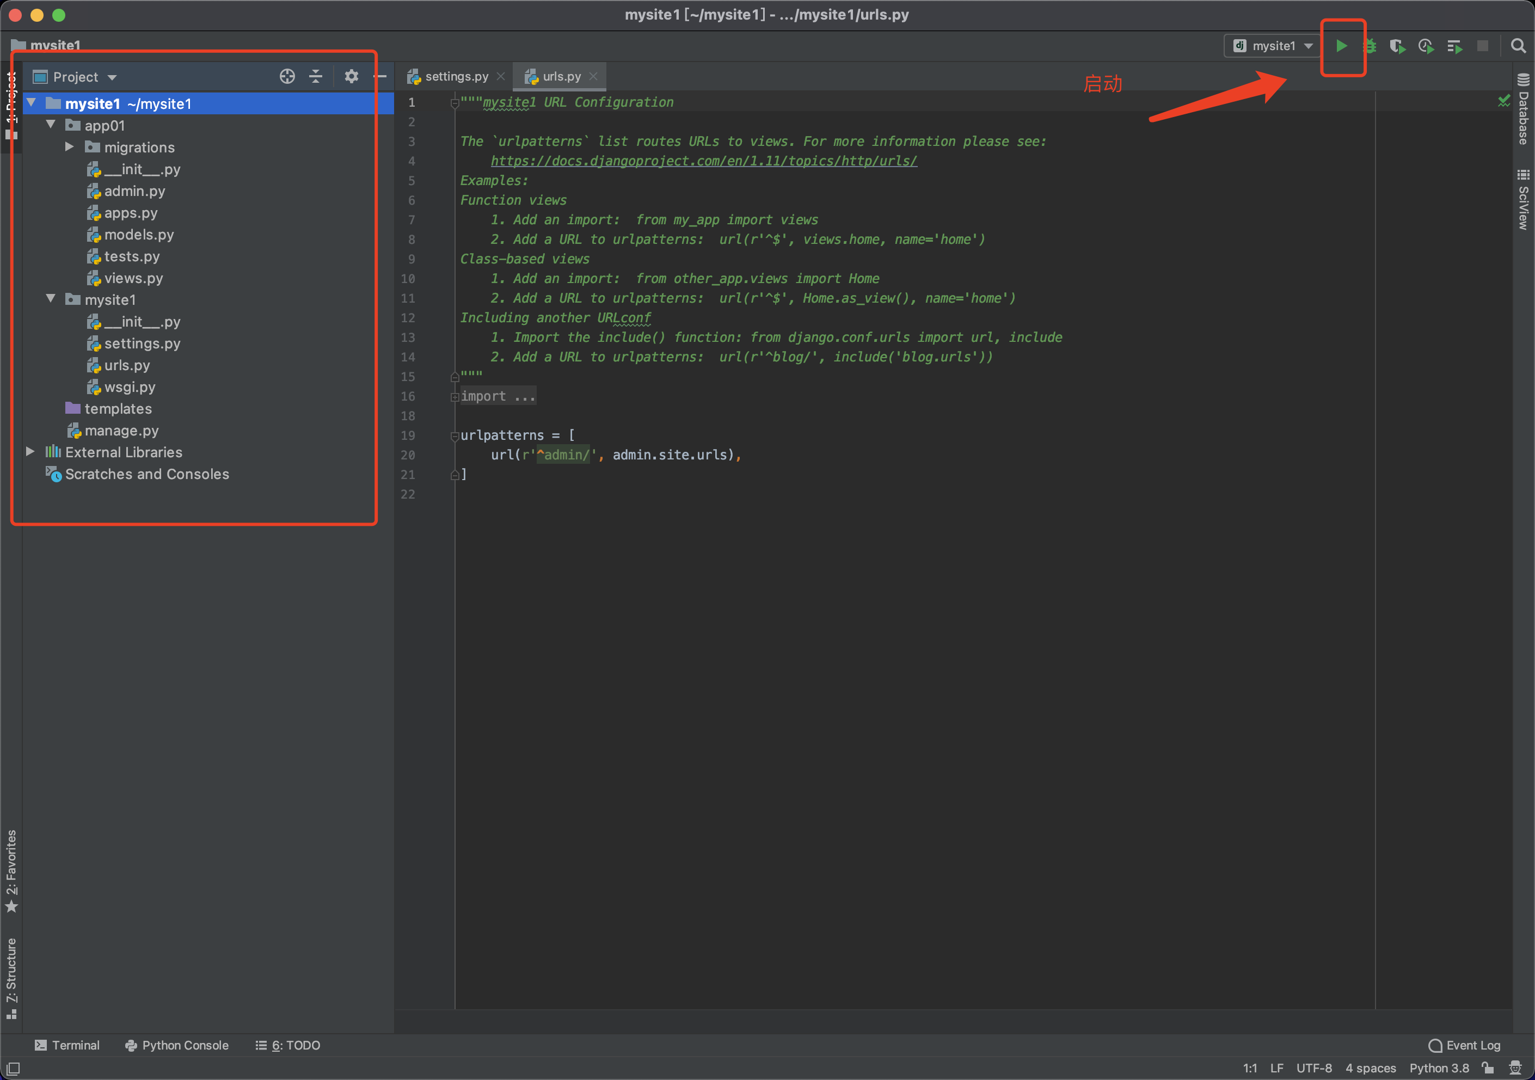Close the settings.py tab
The width and height of the screenshot is (1535, 1080).
click(501, 76)
